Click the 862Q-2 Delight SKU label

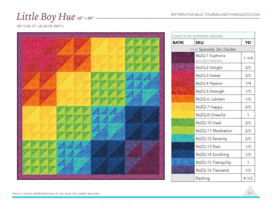[x=209, y=68]
